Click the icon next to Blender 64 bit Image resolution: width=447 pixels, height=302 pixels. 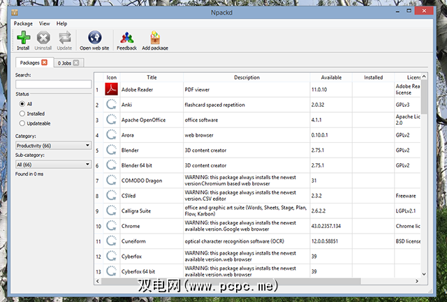tap(111, 165)
